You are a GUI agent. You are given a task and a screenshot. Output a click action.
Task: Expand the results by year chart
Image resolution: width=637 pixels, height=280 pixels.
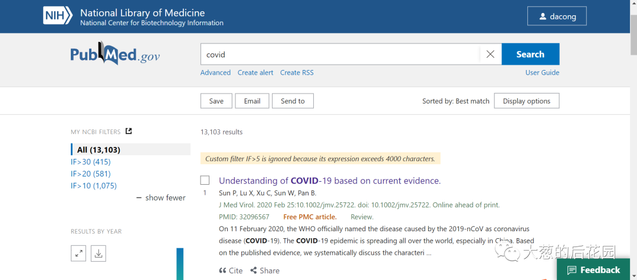coord(78,254)
